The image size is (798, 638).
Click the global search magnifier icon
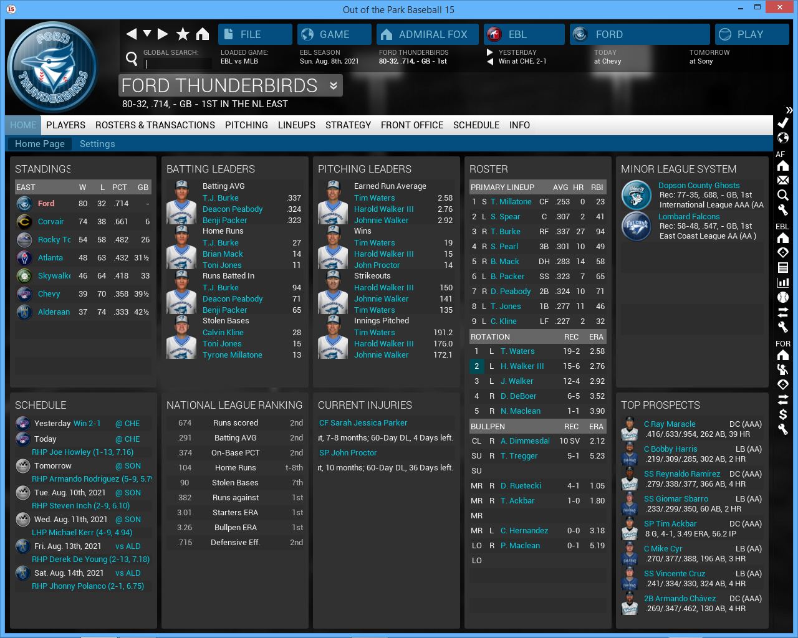132,59
